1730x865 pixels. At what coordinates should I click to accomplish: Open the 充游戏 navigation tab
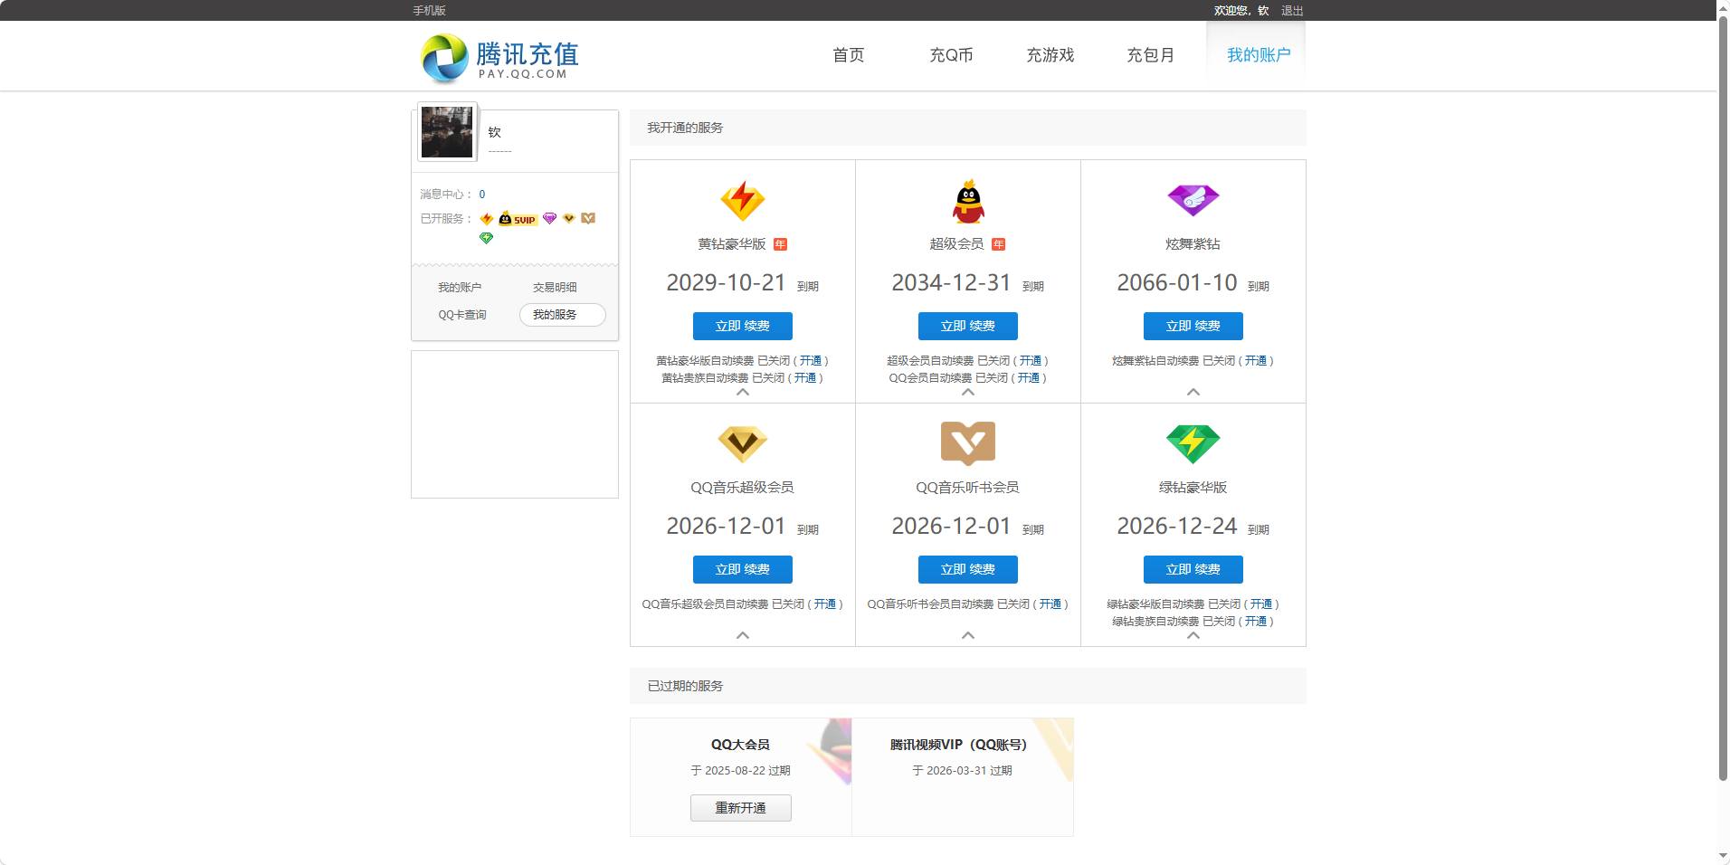pyautogui.click(x=1050, y=55)
